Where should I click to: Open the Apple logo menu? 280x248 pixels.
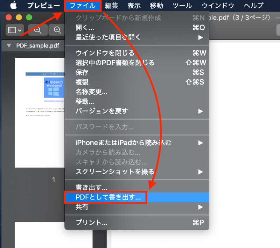13,5
